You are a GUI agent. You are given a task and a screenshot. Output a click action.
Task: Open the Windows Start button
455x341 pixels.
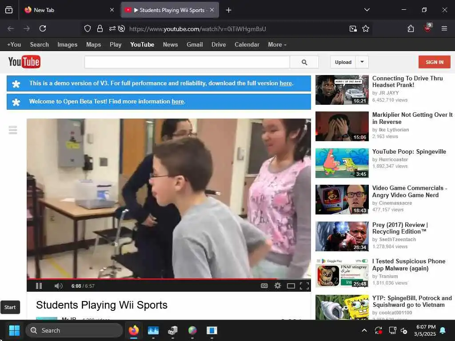(x=14, y=330)
